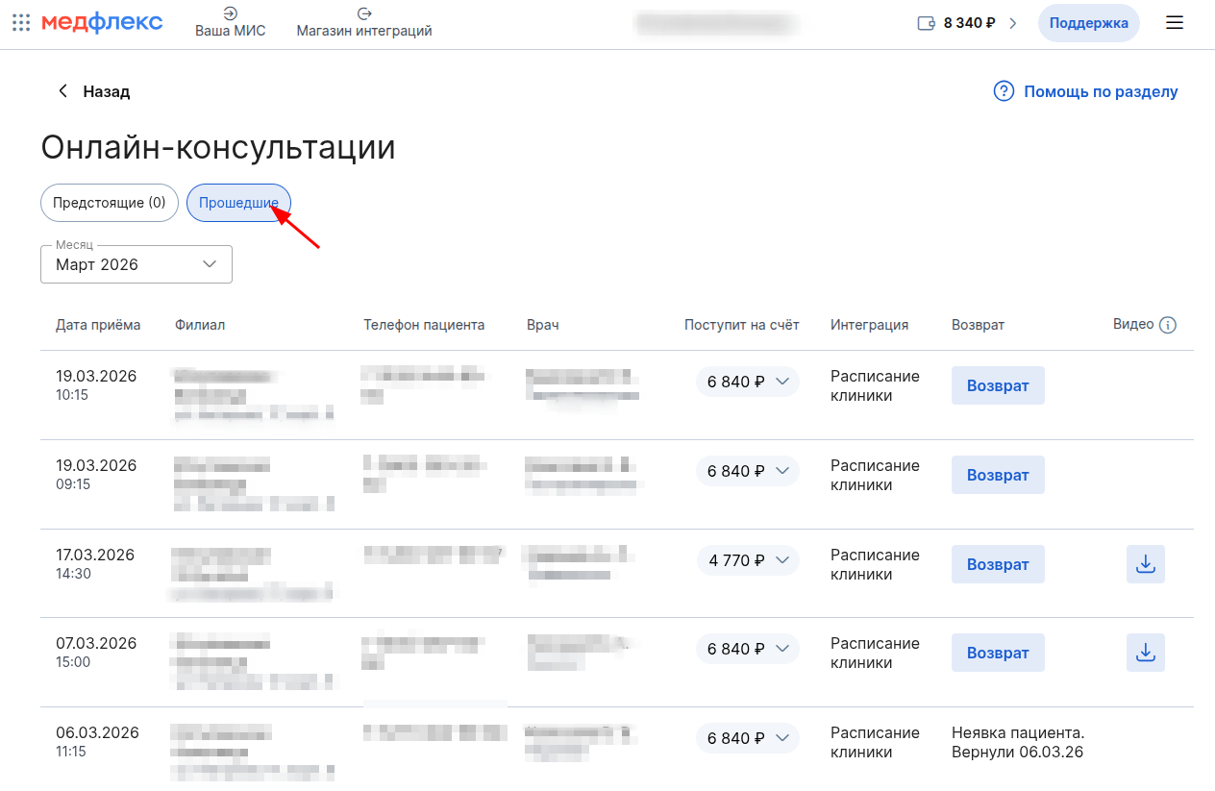Image resolution: width=1215 pixels, height=791 pixels.
Task: Open Магазин интеграций section
Action: tap(364, 22)
